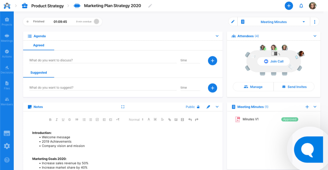
Task: Click the edit pencil beside Meeting Minutes dropdown
Action: click(233, 22)
